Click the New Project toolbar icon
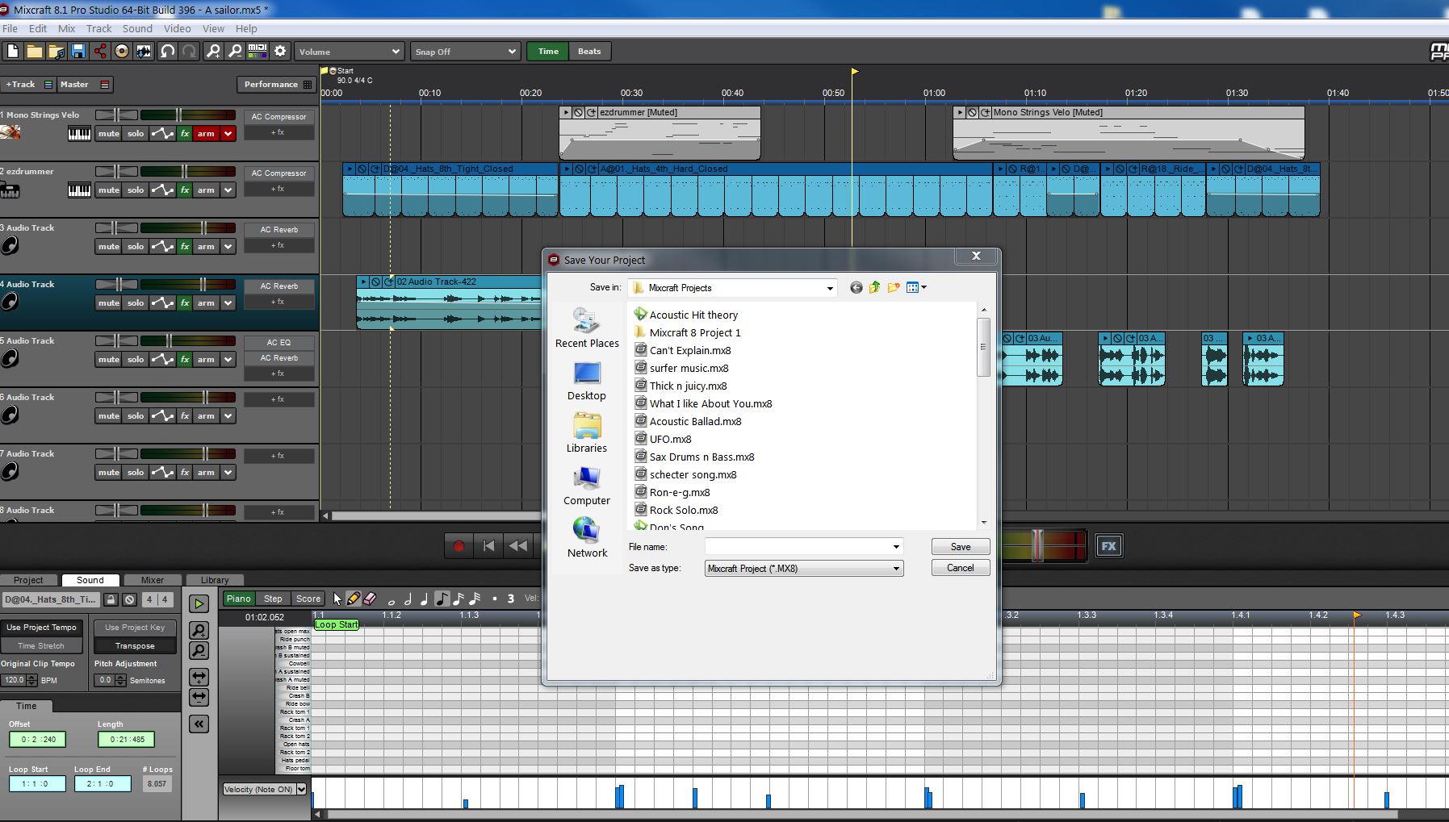The image size is (1449, 822). 13,52
